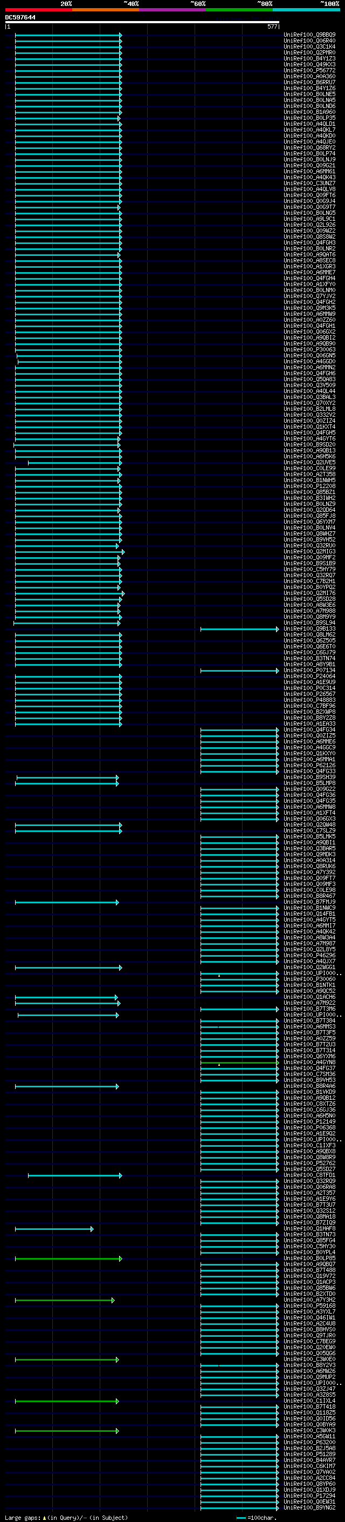Image resolution: width=345 pixels, height=1522 pixels.
Task: Select the UniRef100_P24064 label
Action: (x=309, y=677)
